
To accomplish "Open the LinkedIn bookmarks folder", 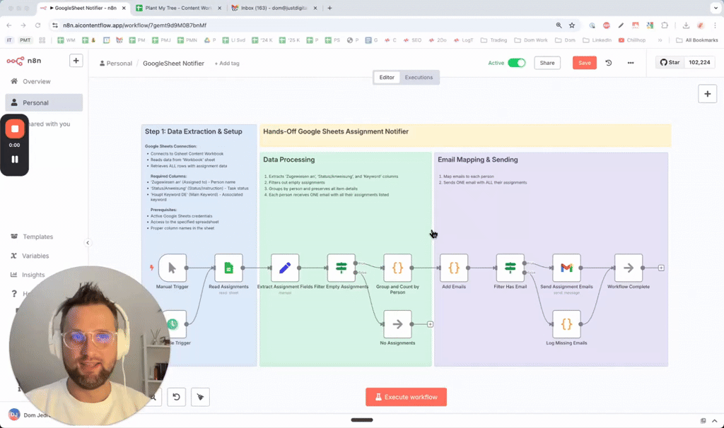I will point(597,40).
